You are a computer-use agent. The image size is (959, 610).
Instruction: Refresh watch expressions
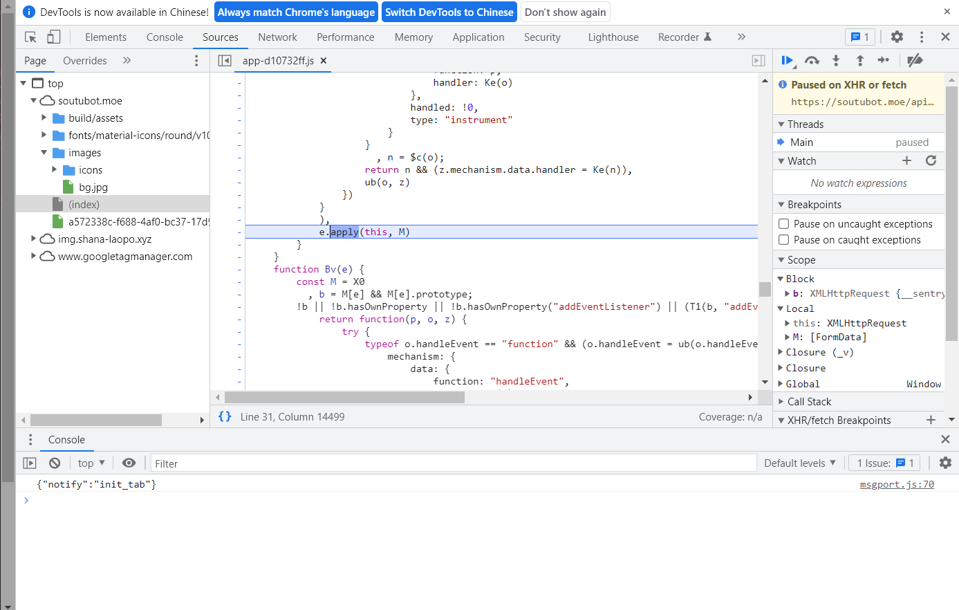pos(931,160)
